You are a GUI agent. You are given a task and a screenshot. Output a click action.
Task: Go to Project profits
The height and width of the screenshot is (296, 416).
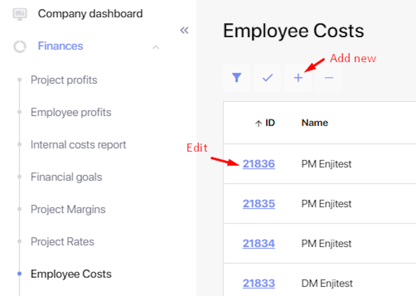[x=64, y=80]
